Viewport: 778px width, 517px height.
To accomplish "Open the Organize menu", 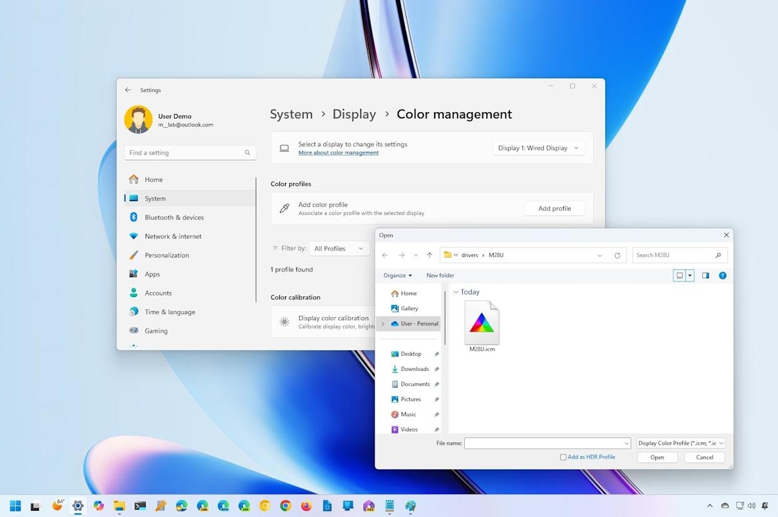I will point(398,275).
